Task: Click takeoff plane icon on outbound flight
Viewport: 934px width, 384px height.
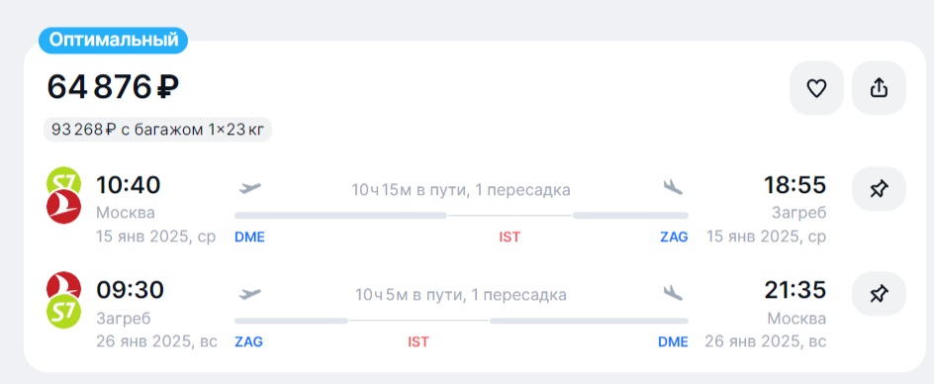Action: 250,188
